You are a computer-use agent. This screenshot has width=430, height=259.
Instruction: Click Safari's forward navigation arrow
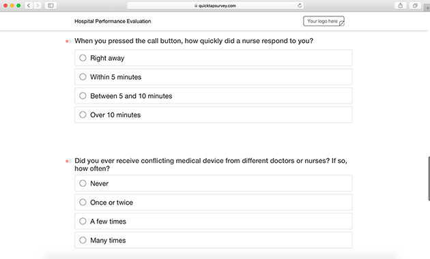pos(38,5)
